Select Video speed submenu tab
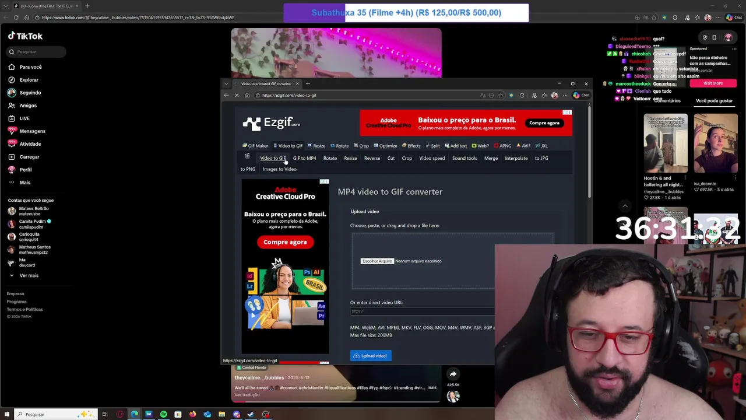Image resolution: width=746 pixels, height=420 pixels. pyautogui.click(x=432, y=158)
